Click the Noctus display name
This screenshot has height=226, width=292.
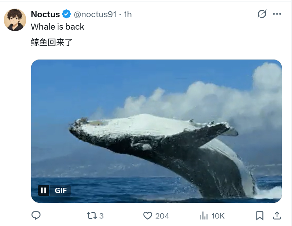(45, 14)
